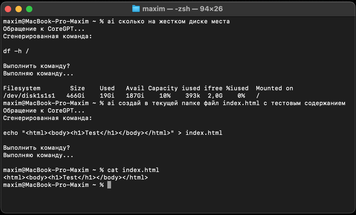Close the terminal window with red button

click(x=8, y=9)
